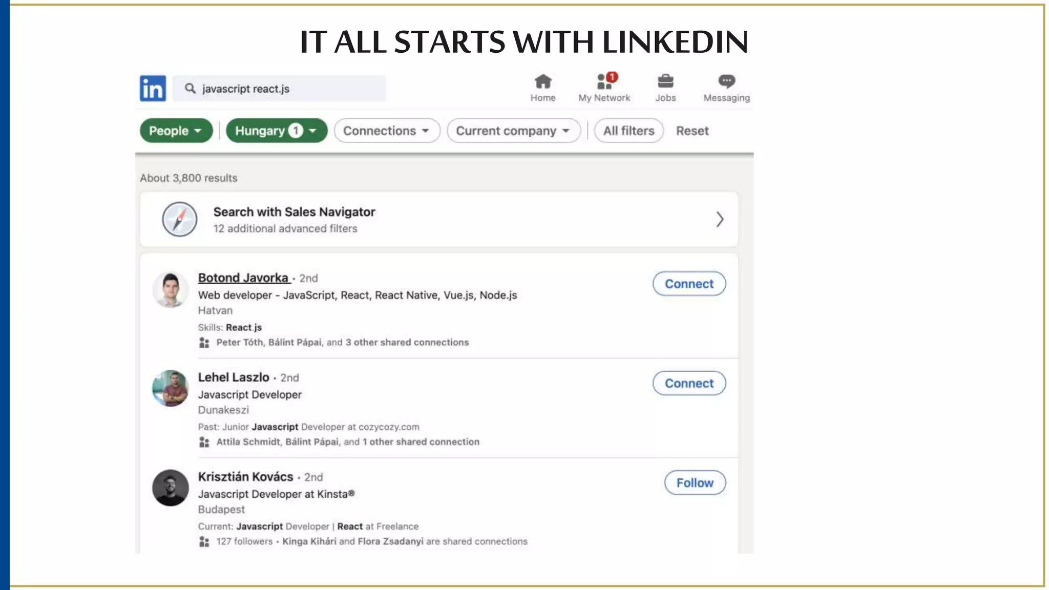Click the search magnifier icon
The image size is (1049, 590).
coord(190,89)
